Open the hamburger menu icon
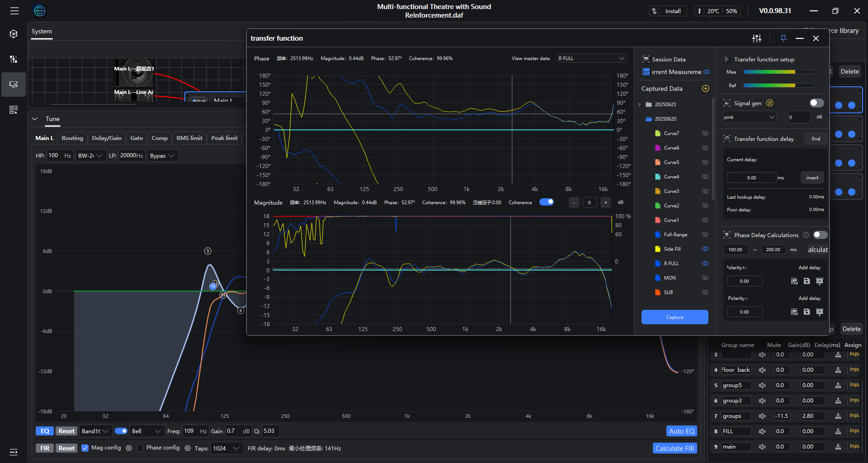This screenshot has height=463, width=868. (14, 11)
